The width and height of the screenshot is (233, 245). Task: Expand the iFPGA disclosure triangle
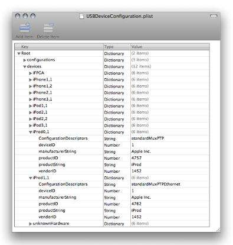pyautogui.click(x=31, y=73)
